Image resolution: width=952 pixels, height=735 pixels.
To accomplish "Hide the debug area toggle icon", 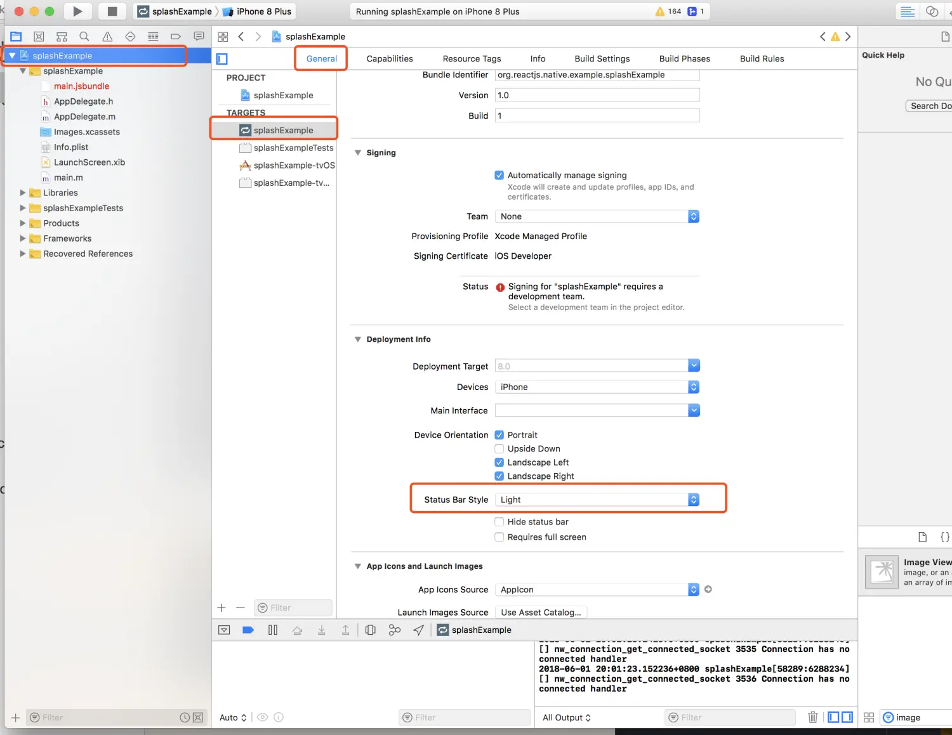I will [x=224, y=630].
